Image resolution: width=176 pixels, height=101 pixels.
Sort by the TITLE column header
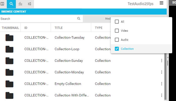(x=59, y=28)
